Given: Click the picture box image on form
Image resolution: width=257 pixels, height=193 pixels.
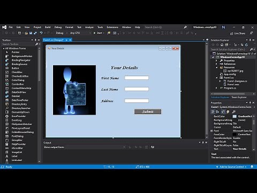Looking at the screenshot, I should point(74,90).
